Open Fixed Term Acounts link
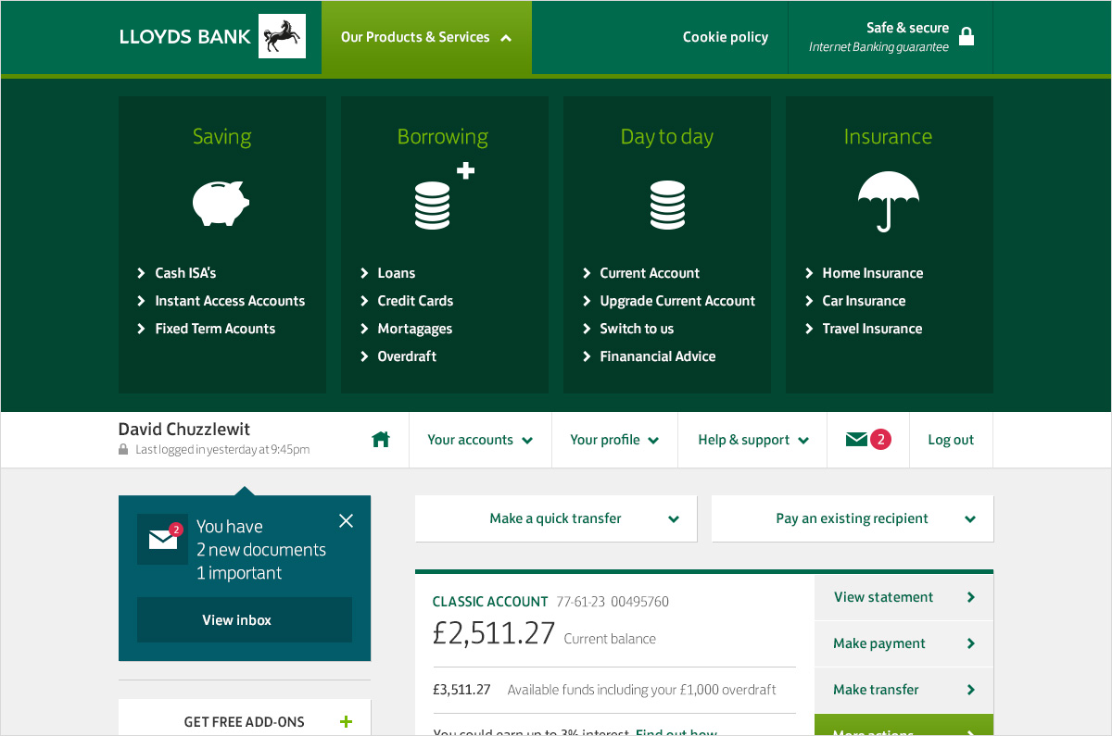Viewport: 1112px width, 736px height. click(215, 329)
